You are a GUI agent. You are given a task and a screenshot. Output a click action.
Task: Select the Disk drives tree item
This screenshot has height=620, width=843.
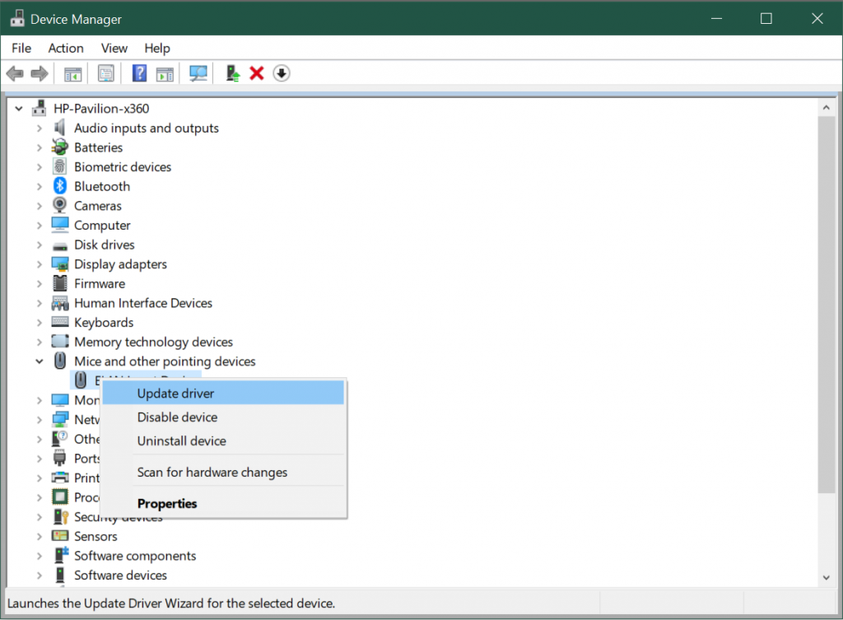[x=105, y=245]
